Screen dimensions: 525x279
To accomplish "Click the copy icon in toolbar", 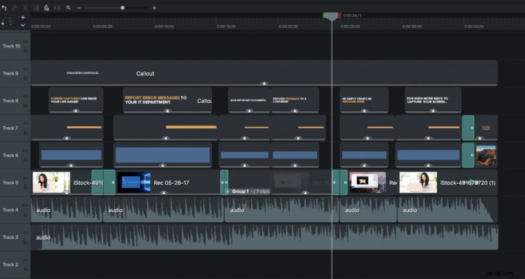I will (x=36, y=8).
